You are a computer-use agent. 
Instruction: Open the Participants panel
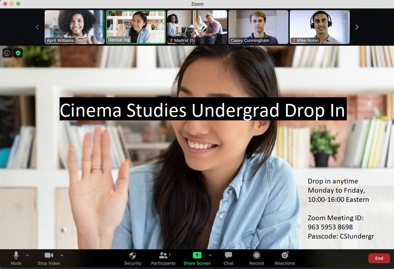click(x=163, y=258)
